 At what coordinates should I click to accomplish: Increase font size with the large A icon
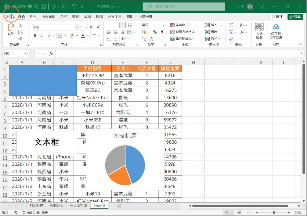[92, 27]
